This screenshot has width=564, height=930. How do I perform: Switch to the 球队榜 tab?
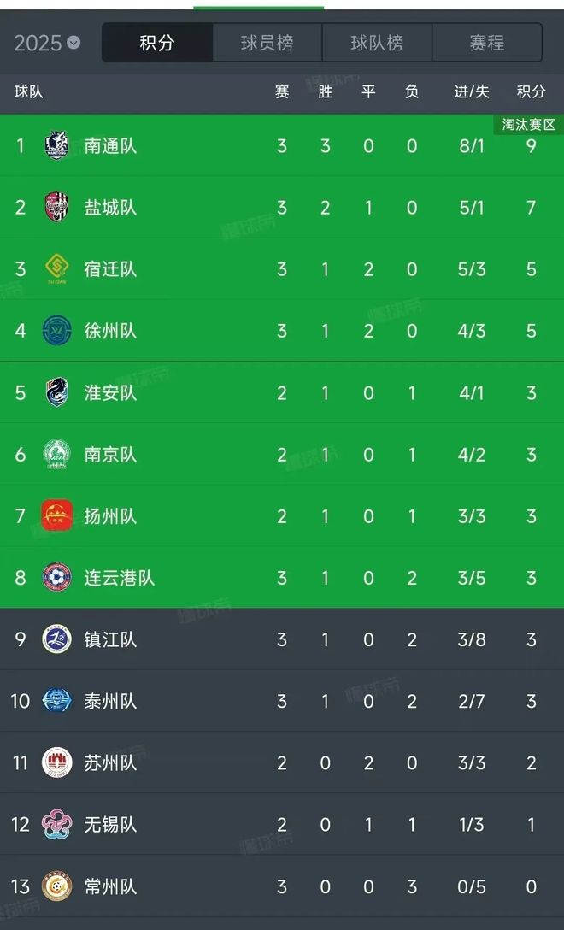(x=377, y=43)
